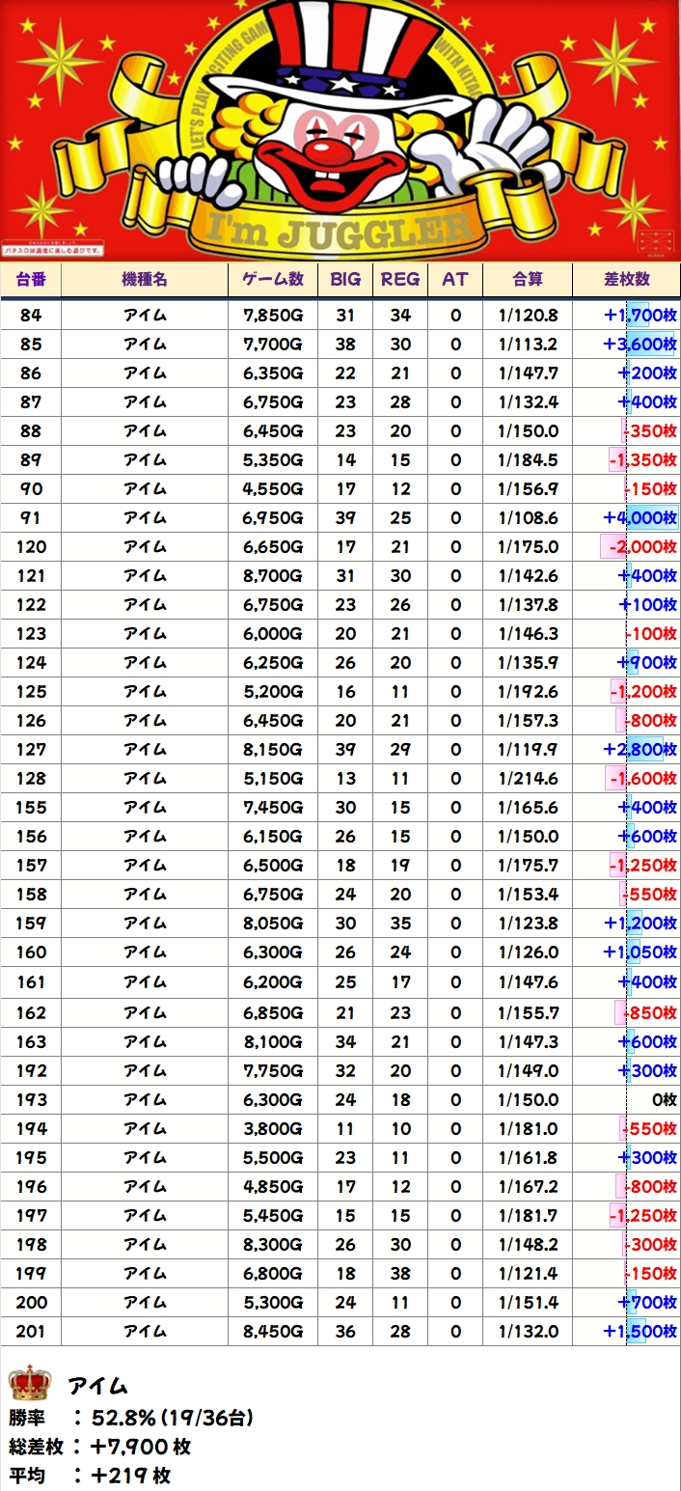Click machine number 201 in table

(31, 1332)
